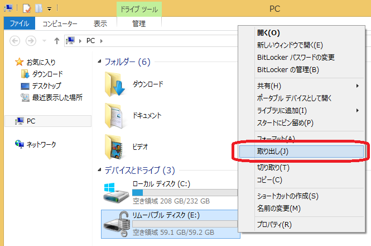This screenshot has width=371, height=246.
Task: Go back with the Back arrow button
Action: pos(15,41)
